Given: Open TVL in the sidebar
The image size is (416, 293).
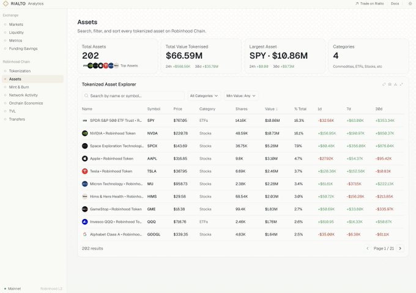Looking at the screenshot, I should 12,111.
